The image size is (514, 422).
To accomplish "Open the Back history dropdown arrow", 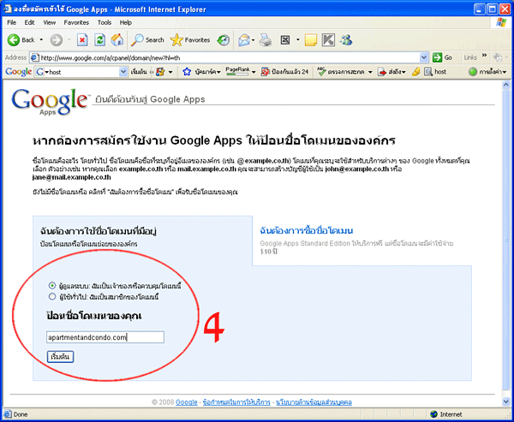I will coord(41,40).
